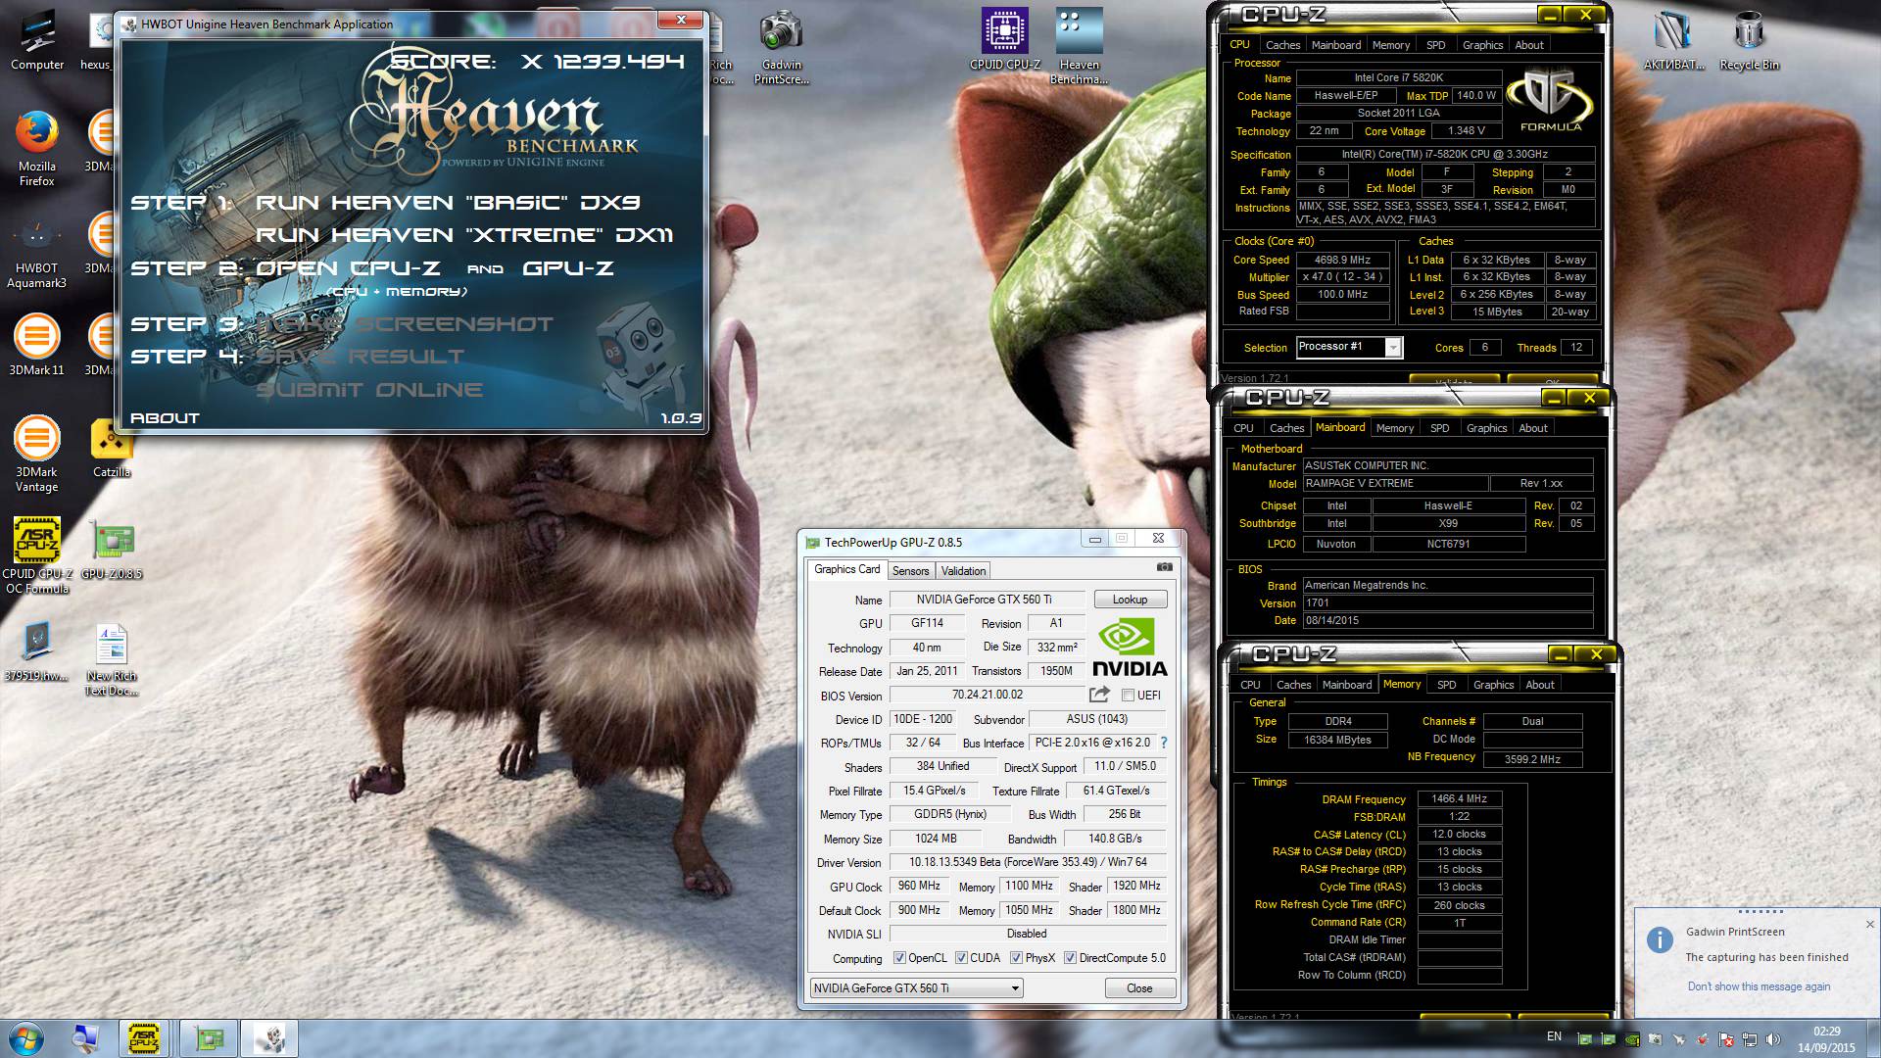Viewport: 1881px width, 1058px height.
Task: Click GPU-Z link in Heaven step 2
Action: point(568,268)
